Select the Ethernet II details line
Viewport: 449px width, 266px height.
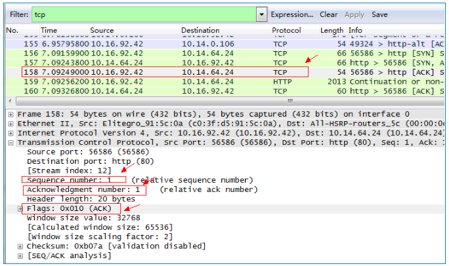point(230,124)
